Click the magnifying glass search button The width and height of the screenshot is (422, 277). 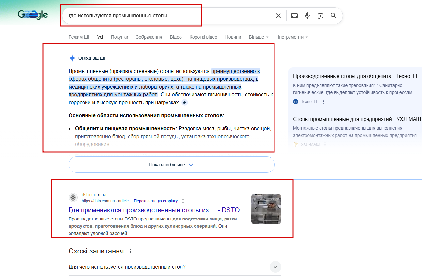[x=333, y=16]
